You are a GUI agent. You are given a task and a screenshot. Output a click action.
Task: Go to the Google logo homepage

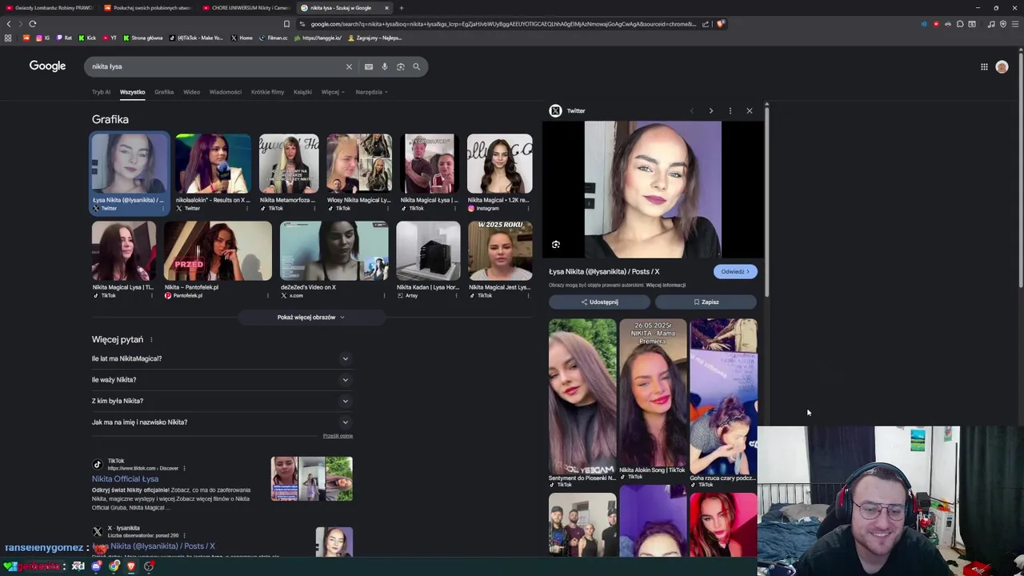[47, 66]
